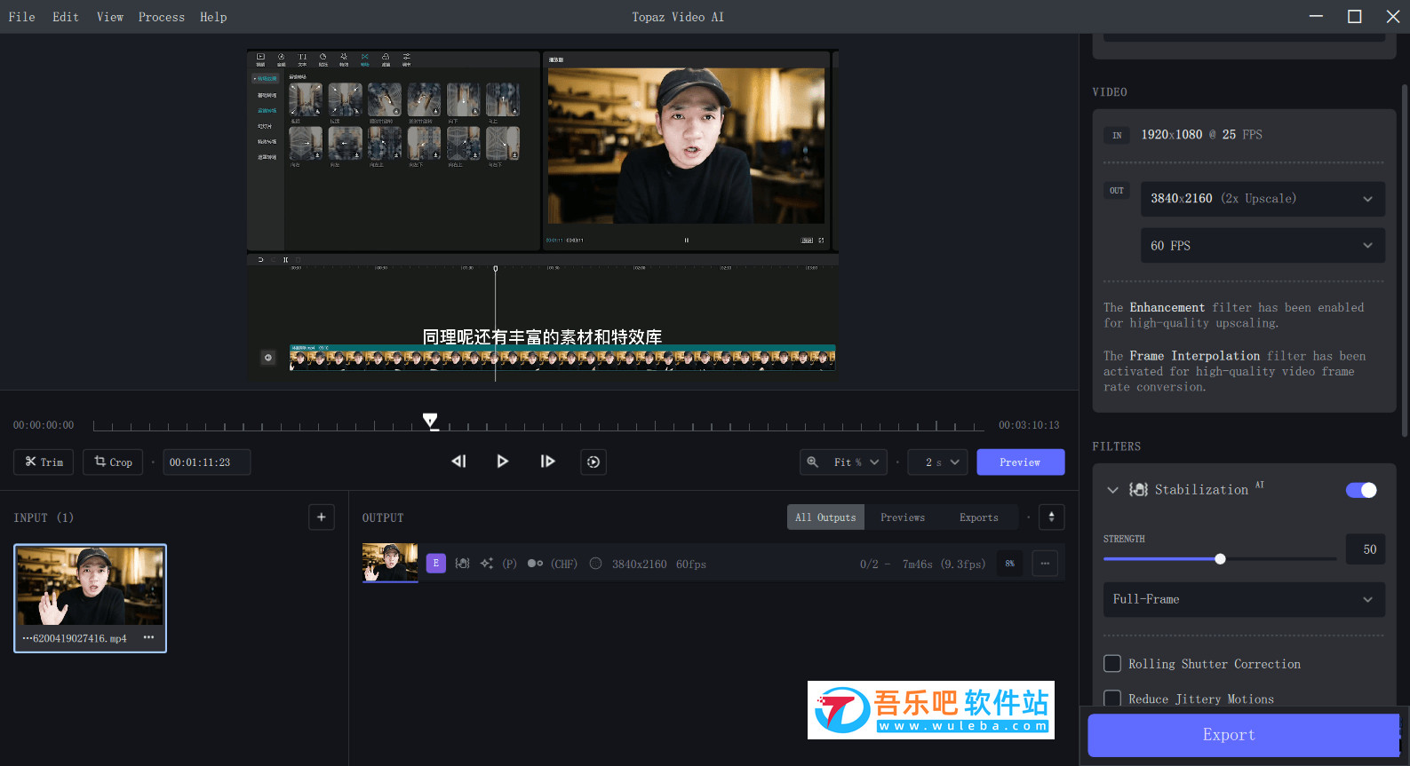Image resolution: width=1410 pixels, height=766 pixels.
Task: Click the Stabilization camera icon in Filters
Action: point(1138,490)
